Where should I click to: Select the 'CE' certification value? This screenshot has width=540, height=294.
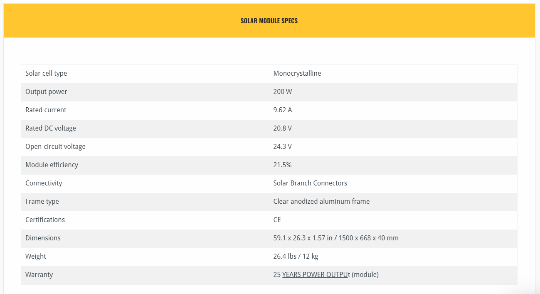pos(277,220)
